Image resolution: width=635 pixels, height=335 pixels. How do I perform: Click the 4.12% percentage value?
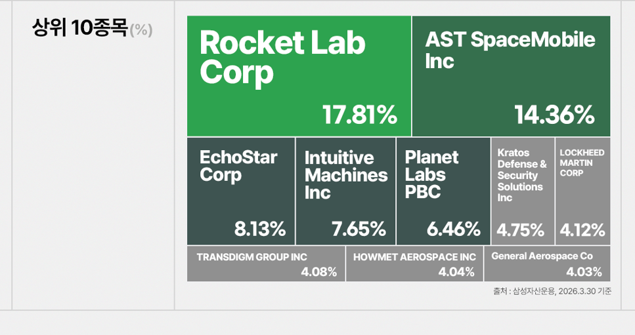click(582, 230)
